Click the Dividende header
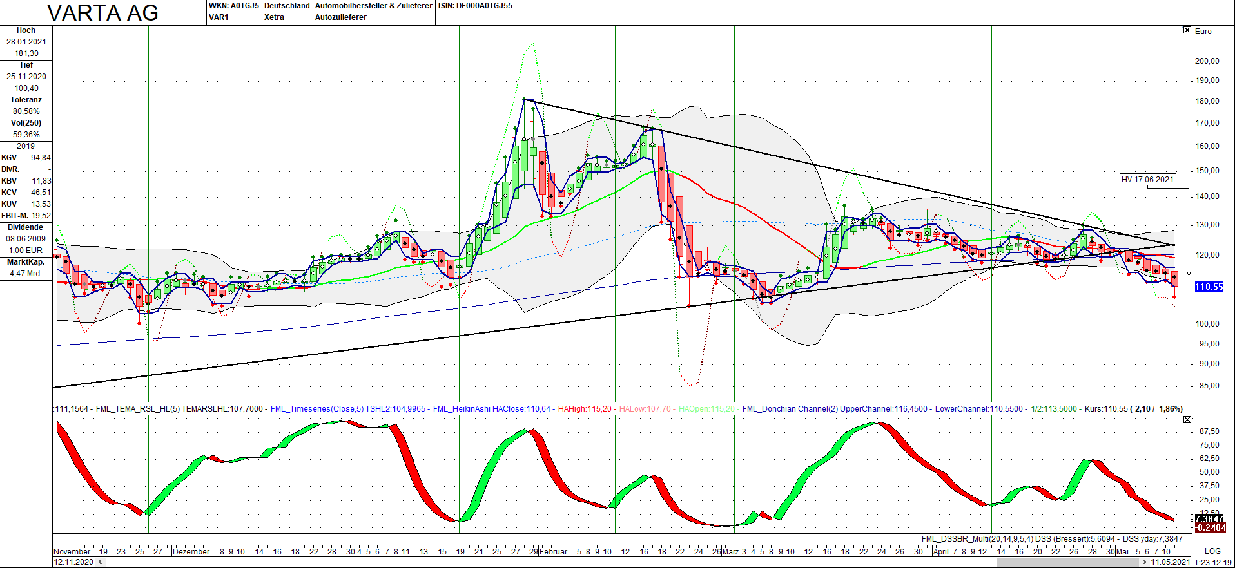 (x=26, y=227)
